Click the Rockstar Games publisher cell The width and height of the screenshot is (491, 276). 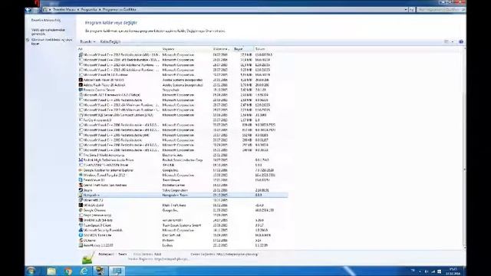click(x=173, y=185)
